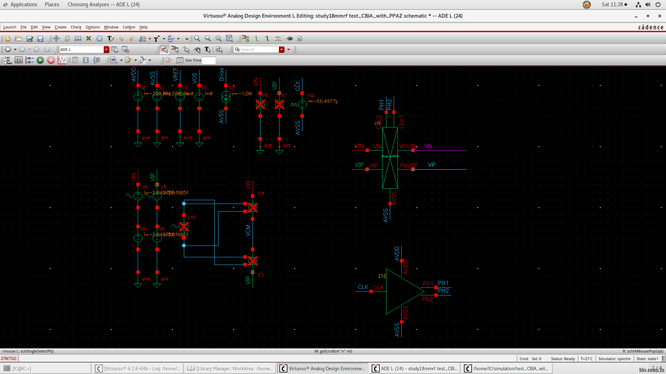Open the Choosing Analyses tool (AC/DC/Trans icon)
This screenshot has height=374, width=666.
8,61
